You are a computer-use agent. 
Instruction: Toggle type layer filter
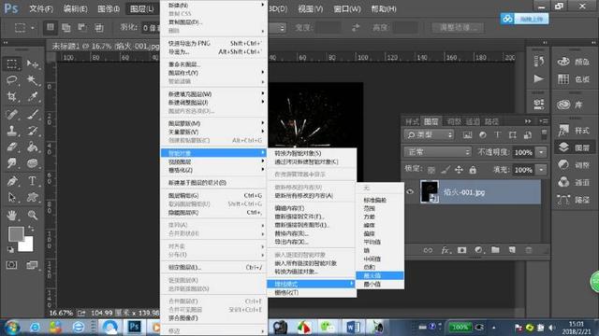tap(497, 134)
